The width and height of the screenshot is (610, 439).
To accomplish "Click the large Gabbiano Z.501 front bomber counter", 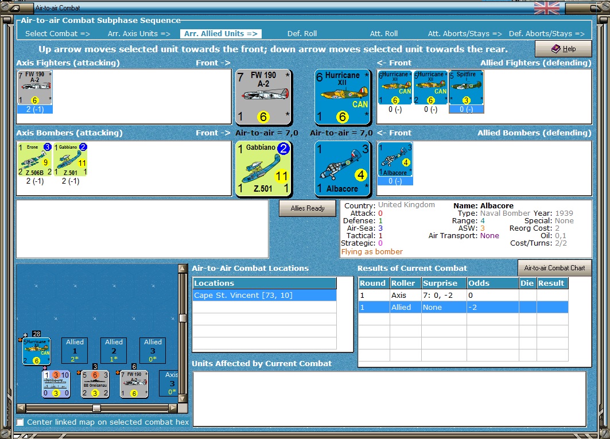I will click(264, 169).
